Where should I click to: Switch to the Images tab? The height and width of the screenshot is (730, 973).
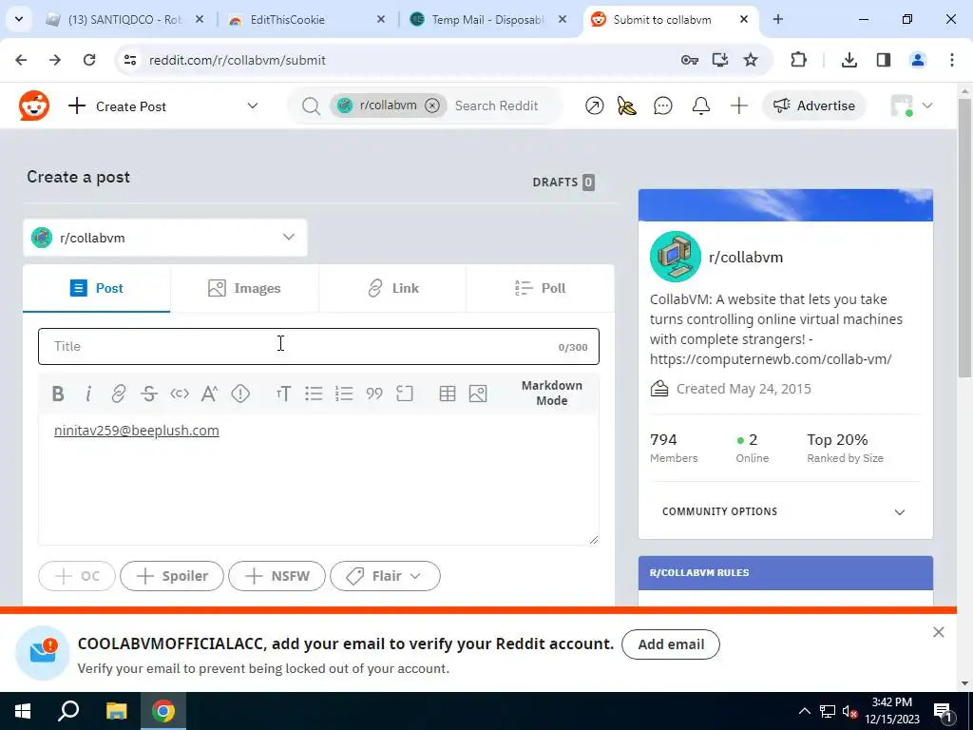pyautogui.click(x=244, y=289)
